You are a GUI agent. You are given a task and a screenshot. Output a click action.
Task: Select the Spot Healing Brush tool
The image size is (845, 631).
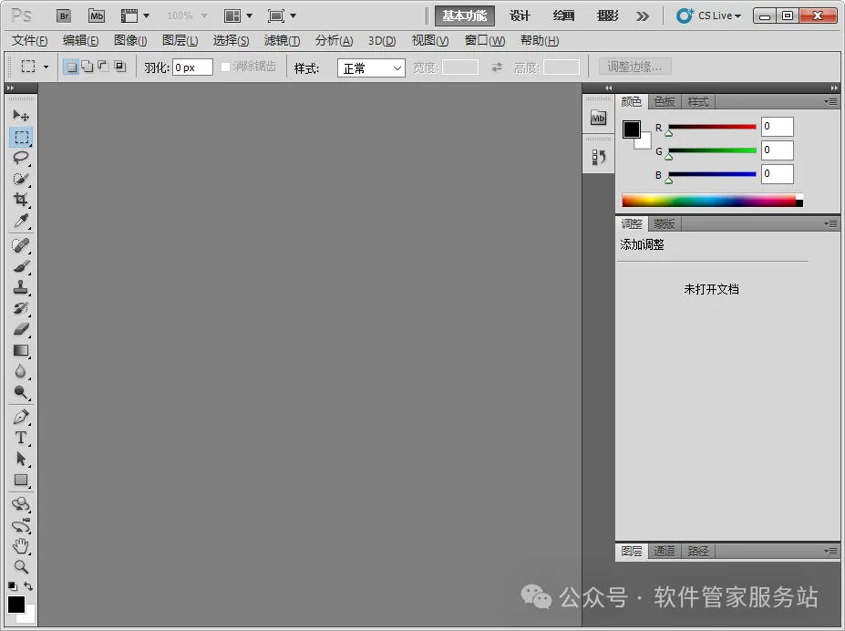tap(21, 245)
